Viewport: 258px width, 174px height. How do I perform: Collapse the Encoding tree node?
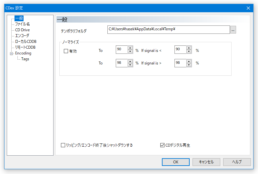point(11,53)
